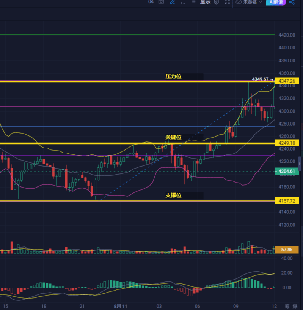Enter fullscreen with the expand icon
303x310 pixels.
point(227,2)
